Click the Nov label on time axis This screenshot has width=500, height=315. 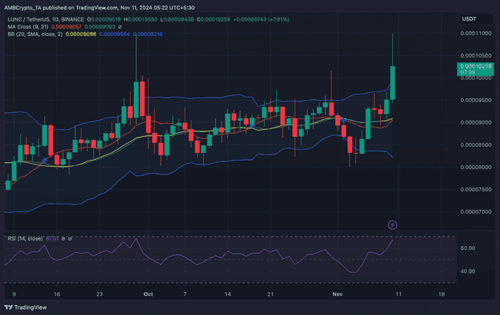338,294
